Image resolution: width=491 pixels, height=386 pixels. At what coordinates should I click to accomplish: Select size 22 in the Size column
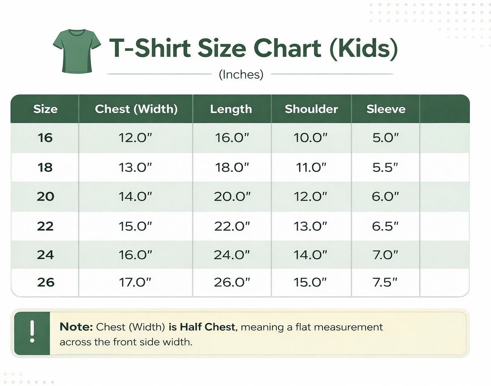(x=45, y=226)
